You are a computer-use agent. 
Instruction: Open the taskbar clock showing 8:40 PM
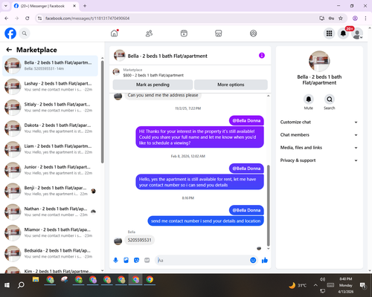click(x=346, y=285)
